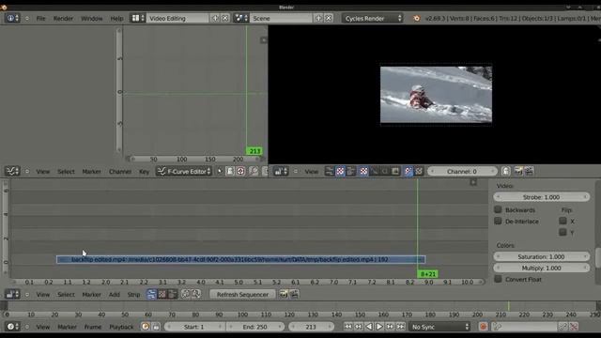Select histogram display mode
Viewport: 601px width, 338px height.
coord(395,171)
